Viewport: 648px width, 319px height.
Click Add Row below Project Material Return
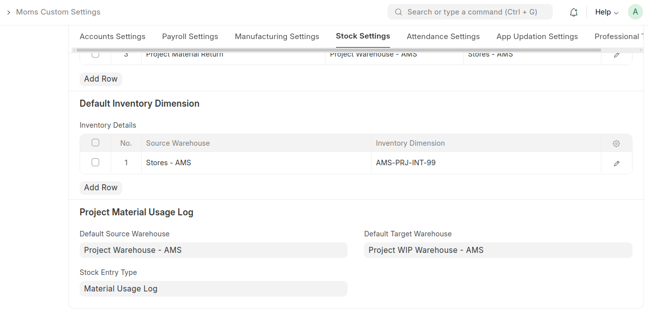101,79
